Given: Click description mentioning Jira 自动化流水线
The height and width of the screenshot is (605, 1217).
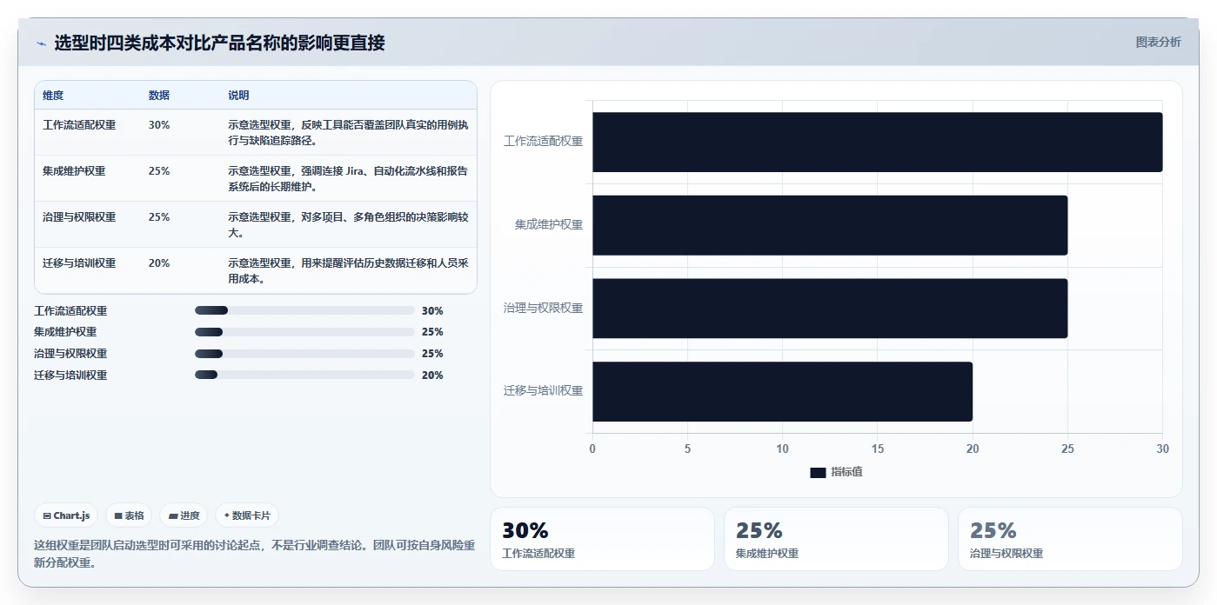Looking at the screenshot, I should coord(348,179).
